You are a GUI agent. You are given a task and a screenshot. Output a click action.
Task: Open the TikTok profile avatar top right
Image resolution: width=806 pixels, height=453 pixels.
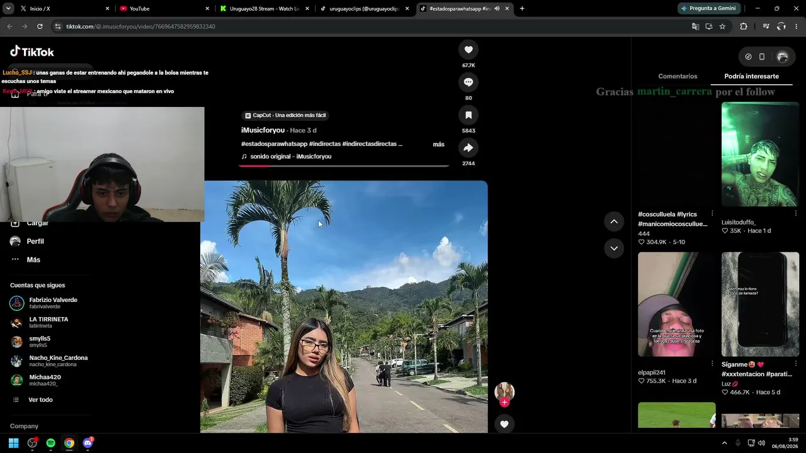click(x=783, y=57)
